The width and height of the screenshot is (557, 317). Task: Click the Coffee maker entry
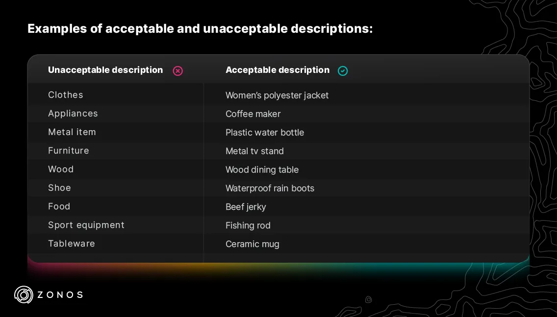[253, 114]
